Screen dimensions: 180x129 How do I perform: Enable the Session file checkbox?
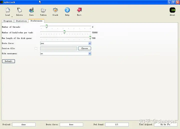36,48
